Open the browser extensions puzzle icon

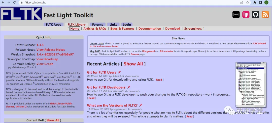255,3
